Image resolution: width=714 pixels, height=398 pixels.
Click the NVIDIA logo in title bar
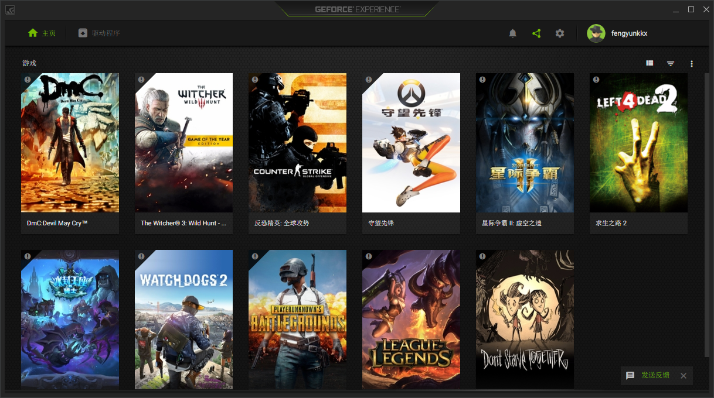(x=10, y=10)
